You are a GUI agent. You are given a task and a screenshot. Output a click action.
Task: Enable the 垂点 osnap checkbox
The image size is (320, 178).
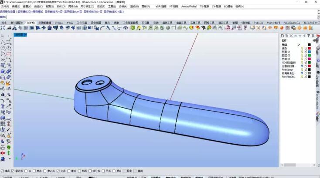(69, 171)
